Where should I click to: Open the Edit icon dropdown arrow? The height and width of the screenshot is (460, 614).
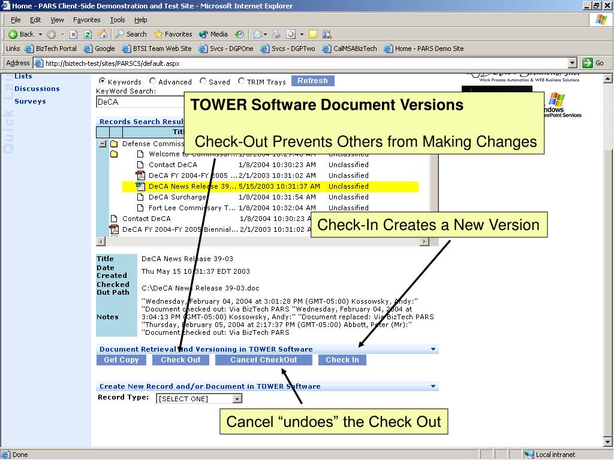pos(302,34)
